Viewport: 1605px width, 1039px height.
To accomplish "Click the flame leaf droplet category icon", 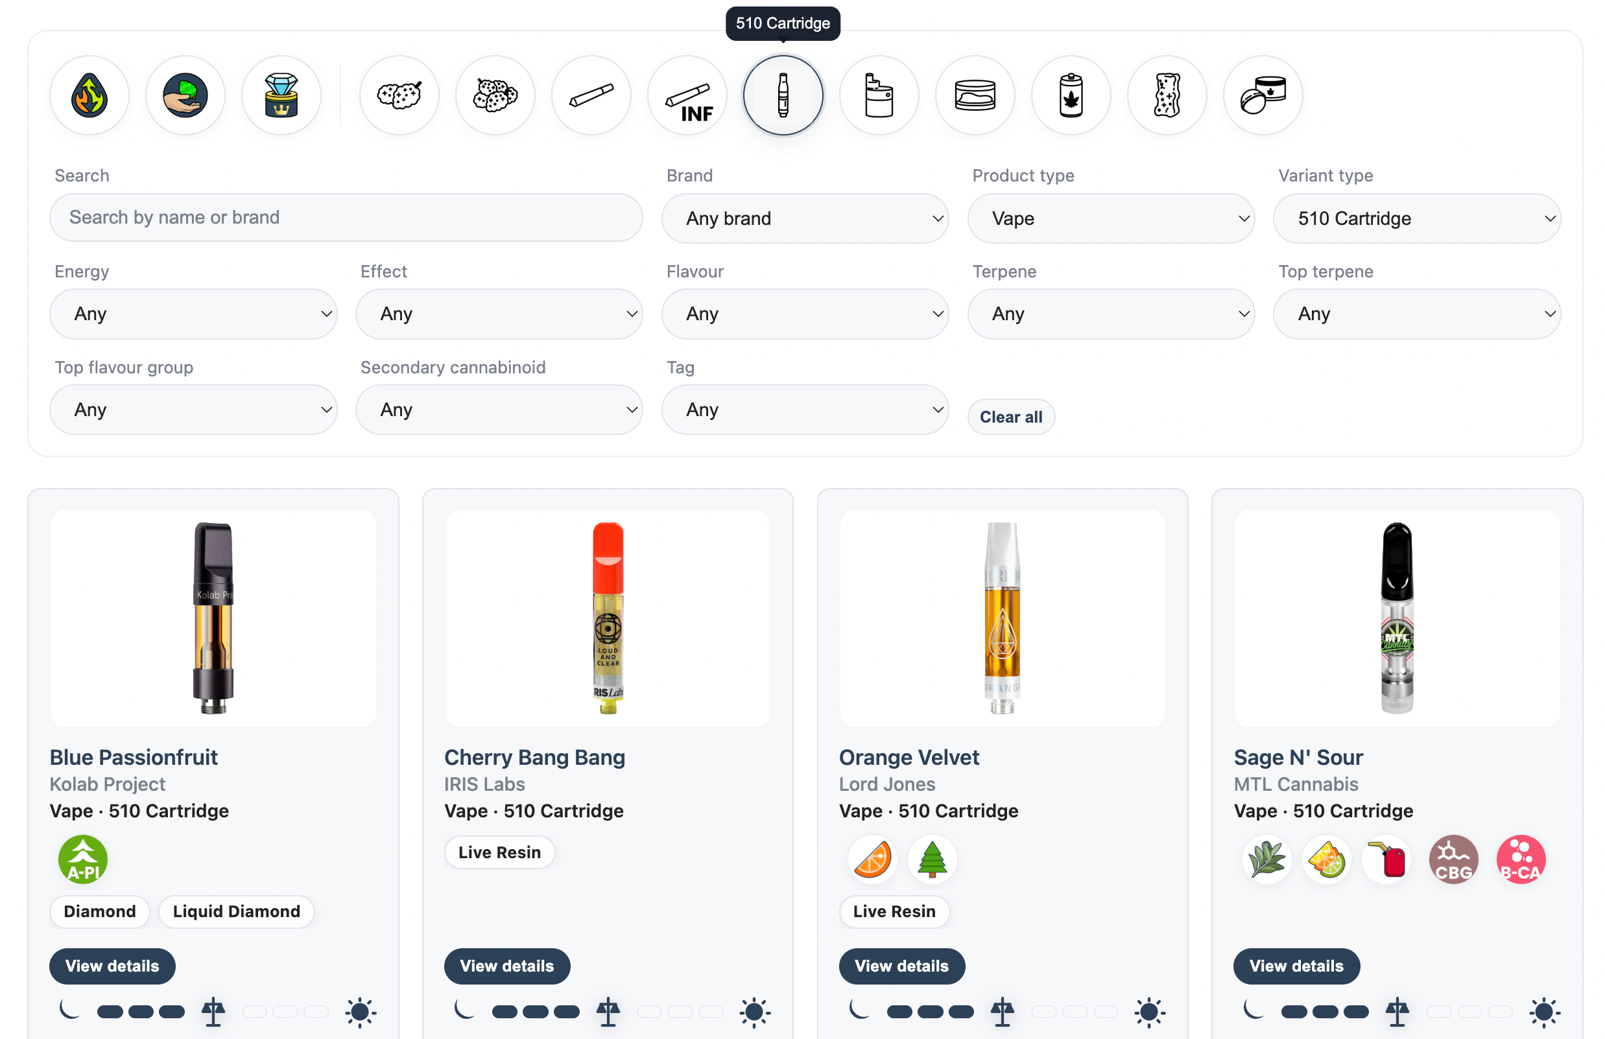I will click(x=89, y=95).
